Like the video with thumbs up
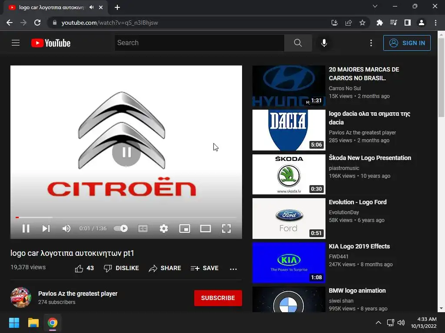Image resolution: width=445 pixels, height=333 pixels. pos(84,268)
